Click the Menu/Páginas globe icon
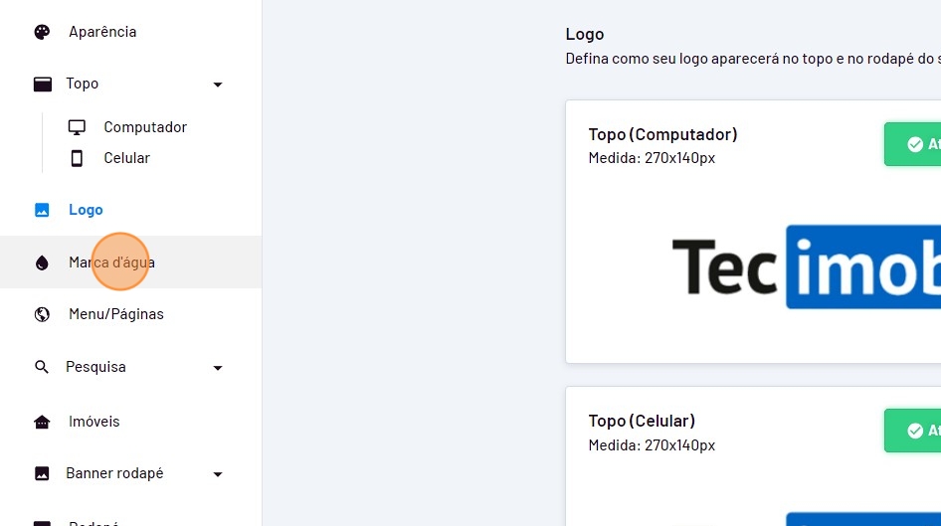This screenshot has height=526, width=941. (42, 314)
